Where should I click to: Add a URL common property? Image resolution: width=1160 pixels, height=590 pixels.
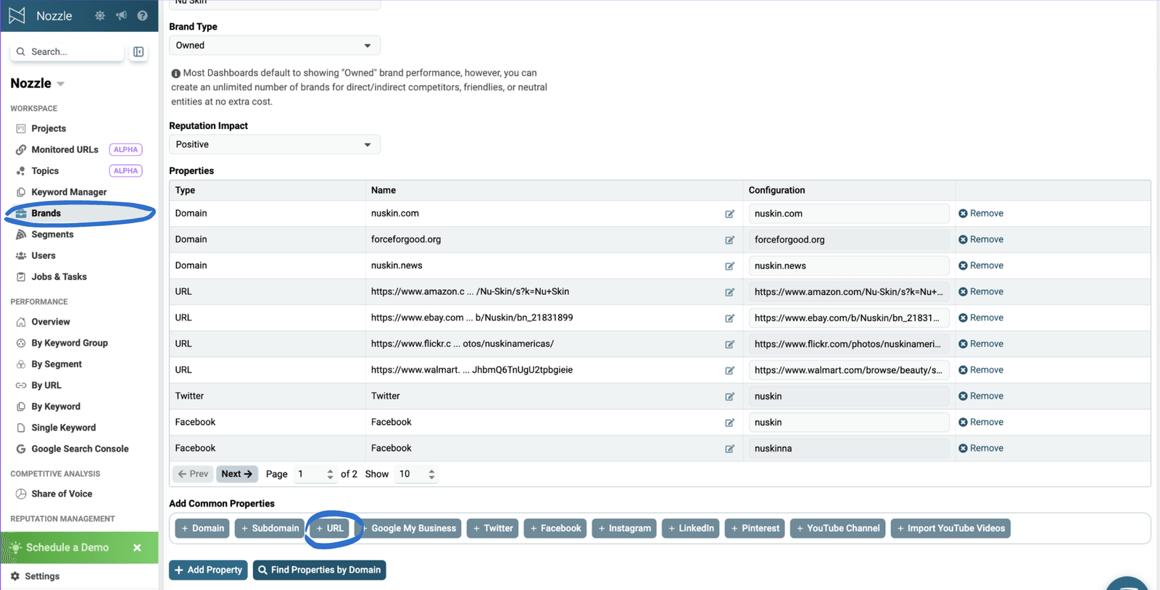[330, 528]
